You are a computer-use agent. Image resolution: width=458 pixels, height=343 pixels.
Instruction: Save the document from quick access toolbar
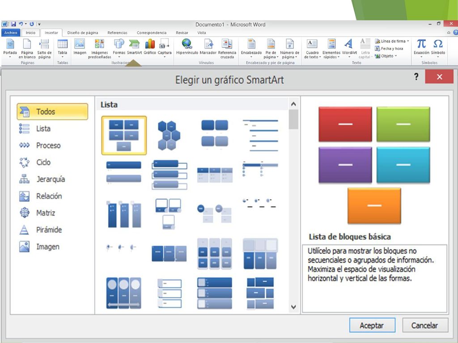click(x=13, y=24)
